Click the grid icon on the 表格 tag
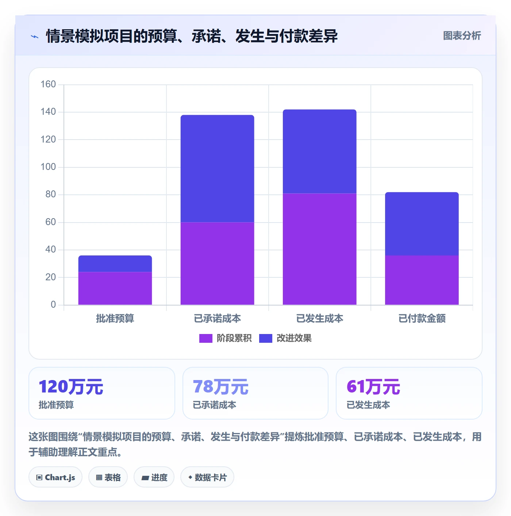Screen dimensions: 511x516 pos(99,477)
